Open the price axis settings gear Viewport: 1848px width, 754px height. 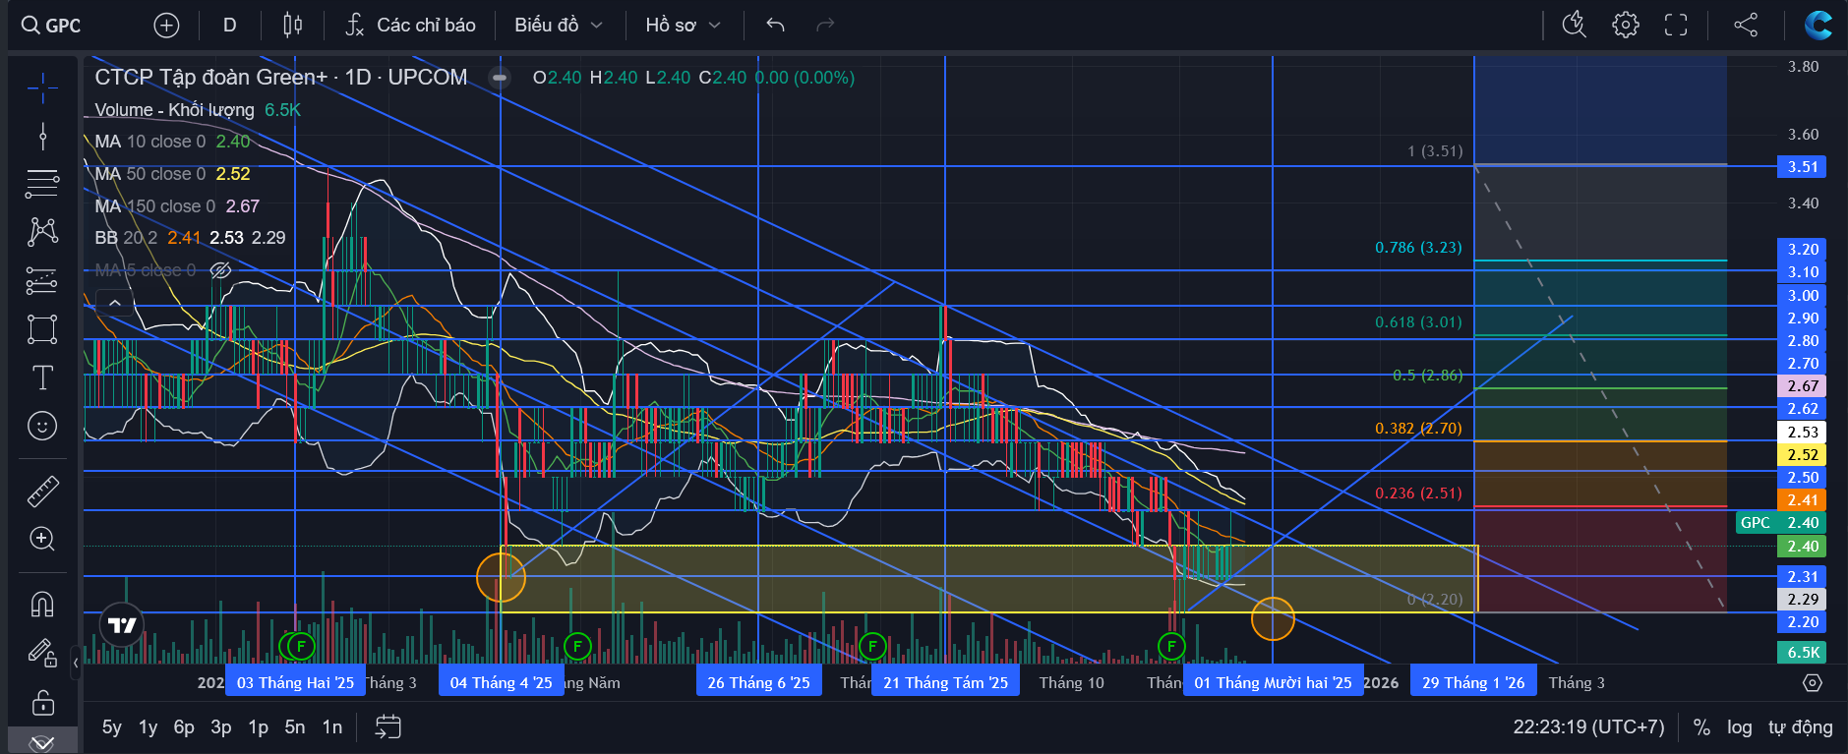point(1813,683)
